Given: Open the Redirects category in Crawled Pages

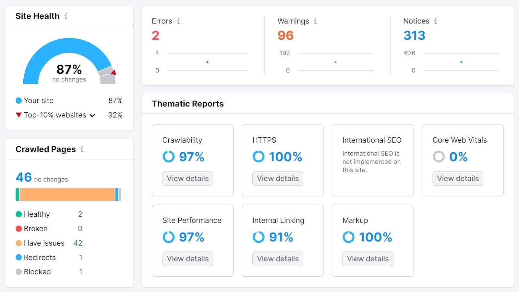Looking at the screenshot, I should click(x=40, y=257).
